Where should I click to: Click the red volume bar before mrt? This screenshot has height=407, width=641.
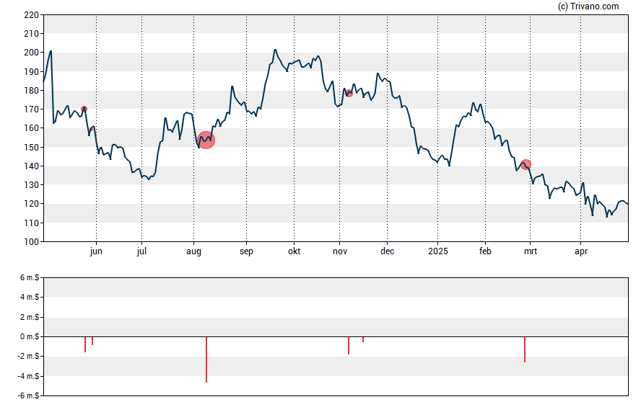[525, 349]
